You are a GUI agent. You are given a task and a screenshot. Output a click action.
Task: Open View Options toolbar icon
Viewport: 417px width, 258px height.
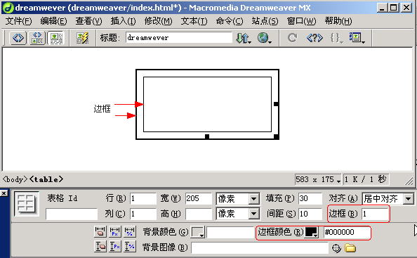click(x=357, y=38)
